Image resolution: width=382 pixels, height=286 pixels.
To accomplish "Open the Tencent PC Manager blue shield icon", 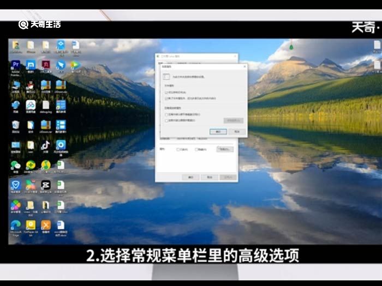I will pos(16,185).
